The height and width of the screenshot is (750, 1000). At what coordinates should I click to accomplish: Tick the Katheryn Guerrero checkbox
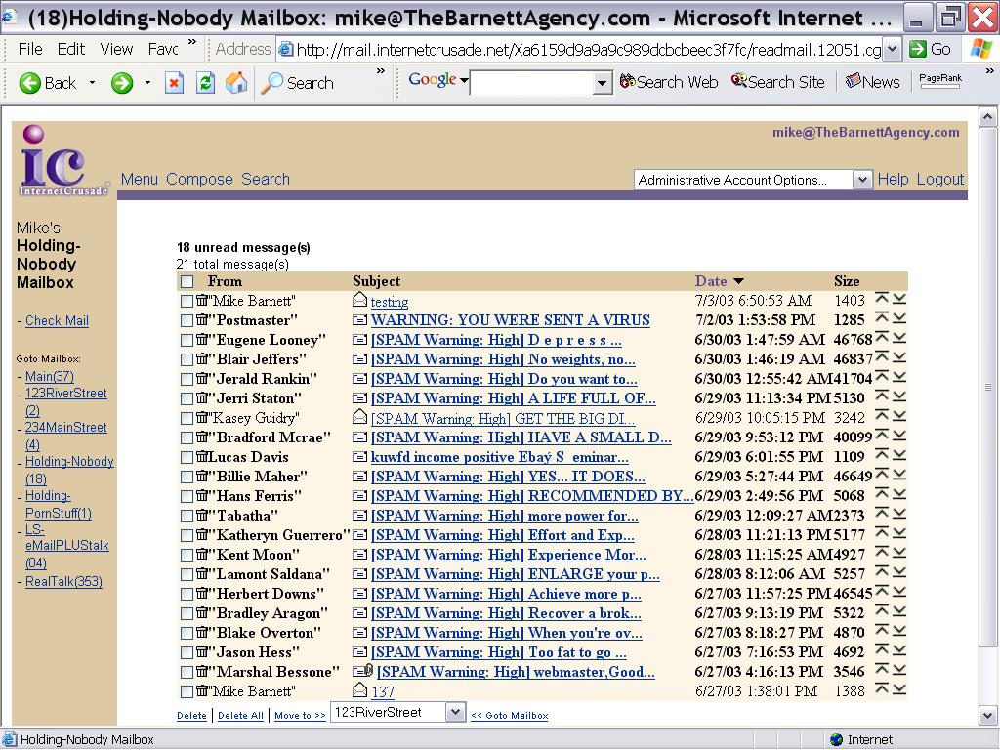[x=187, y=536]
